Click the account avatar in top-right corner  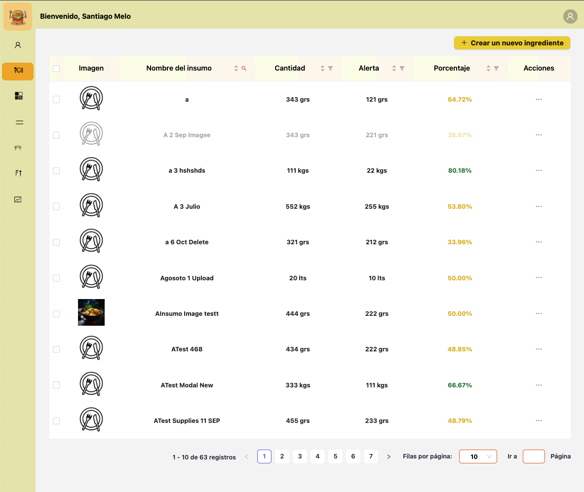[x=570, y=16]
